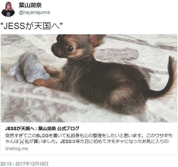Image resolution: width=178 pixels, height=167 pixels.
Task: Click the gray stuffed rabbit toy in photo
Action: pyautogui.click(x=29, y=67)
